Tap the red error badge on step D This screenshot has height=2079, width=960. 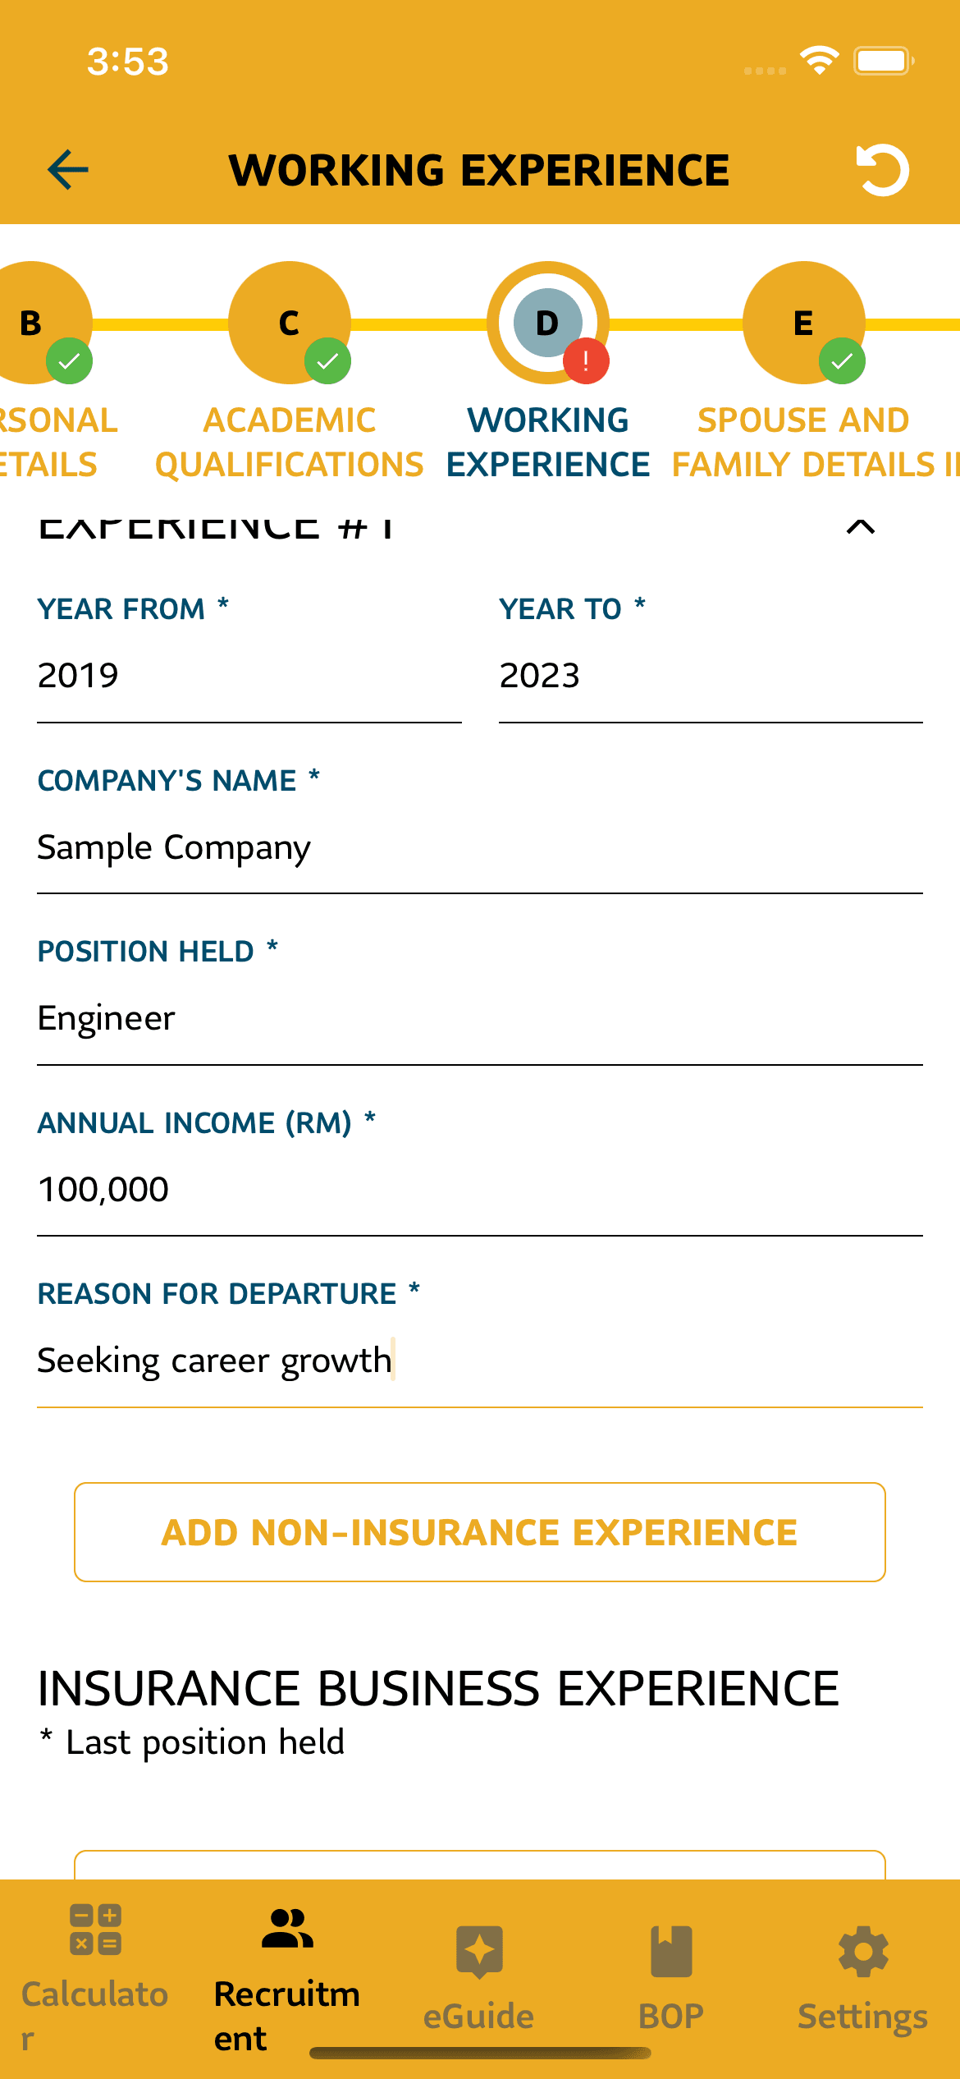coord(586,361)
